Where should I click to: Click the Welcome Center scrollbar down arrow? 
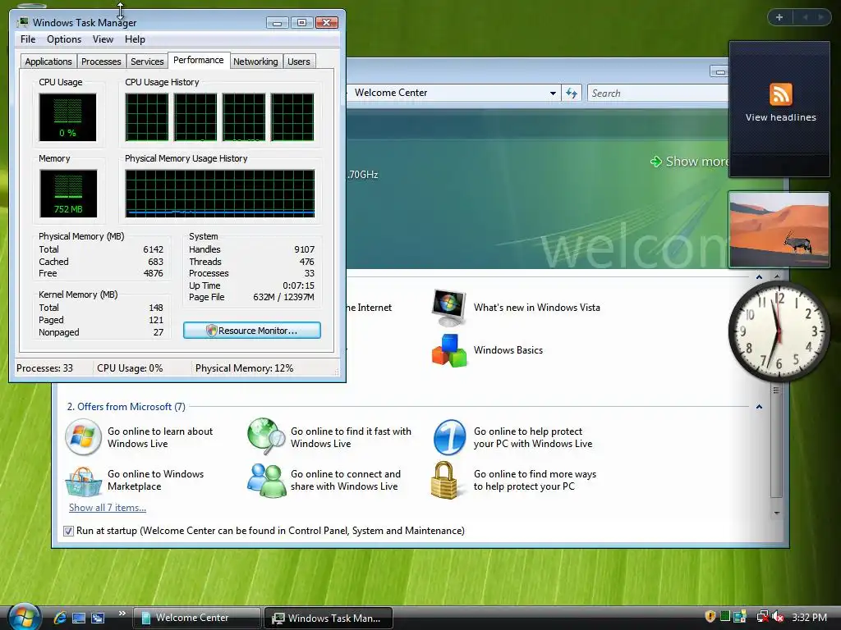(x=776, y=514)
